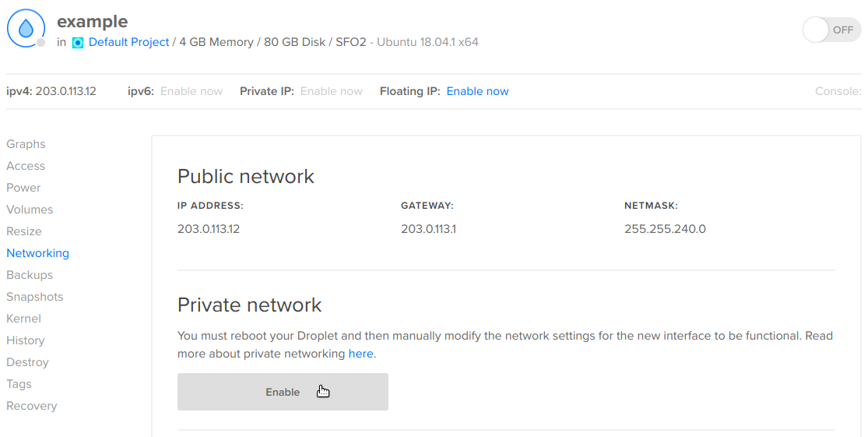
Task: Click the '80 GB Disk' spec text
Action: 294,42
